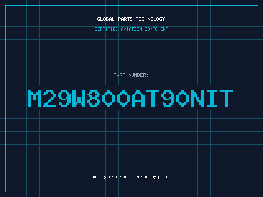The height and width of the screenshot is (197, 263).
Task: Select the word AVIATION in the subtitle
Action: [x=131, y=29]
